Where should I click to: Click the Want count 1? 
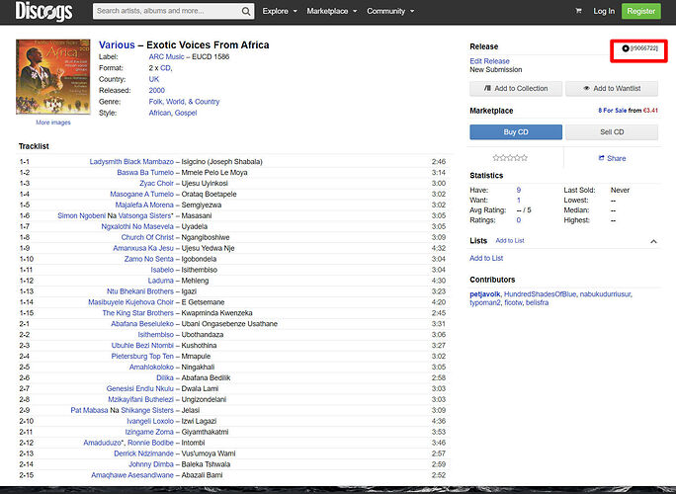[519, 200]
